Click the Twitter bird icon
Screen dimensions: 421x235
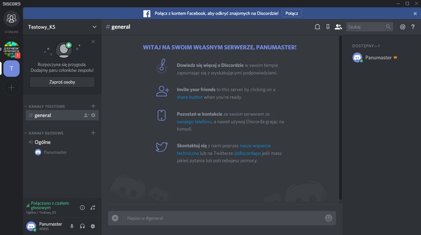coord(162,147)
